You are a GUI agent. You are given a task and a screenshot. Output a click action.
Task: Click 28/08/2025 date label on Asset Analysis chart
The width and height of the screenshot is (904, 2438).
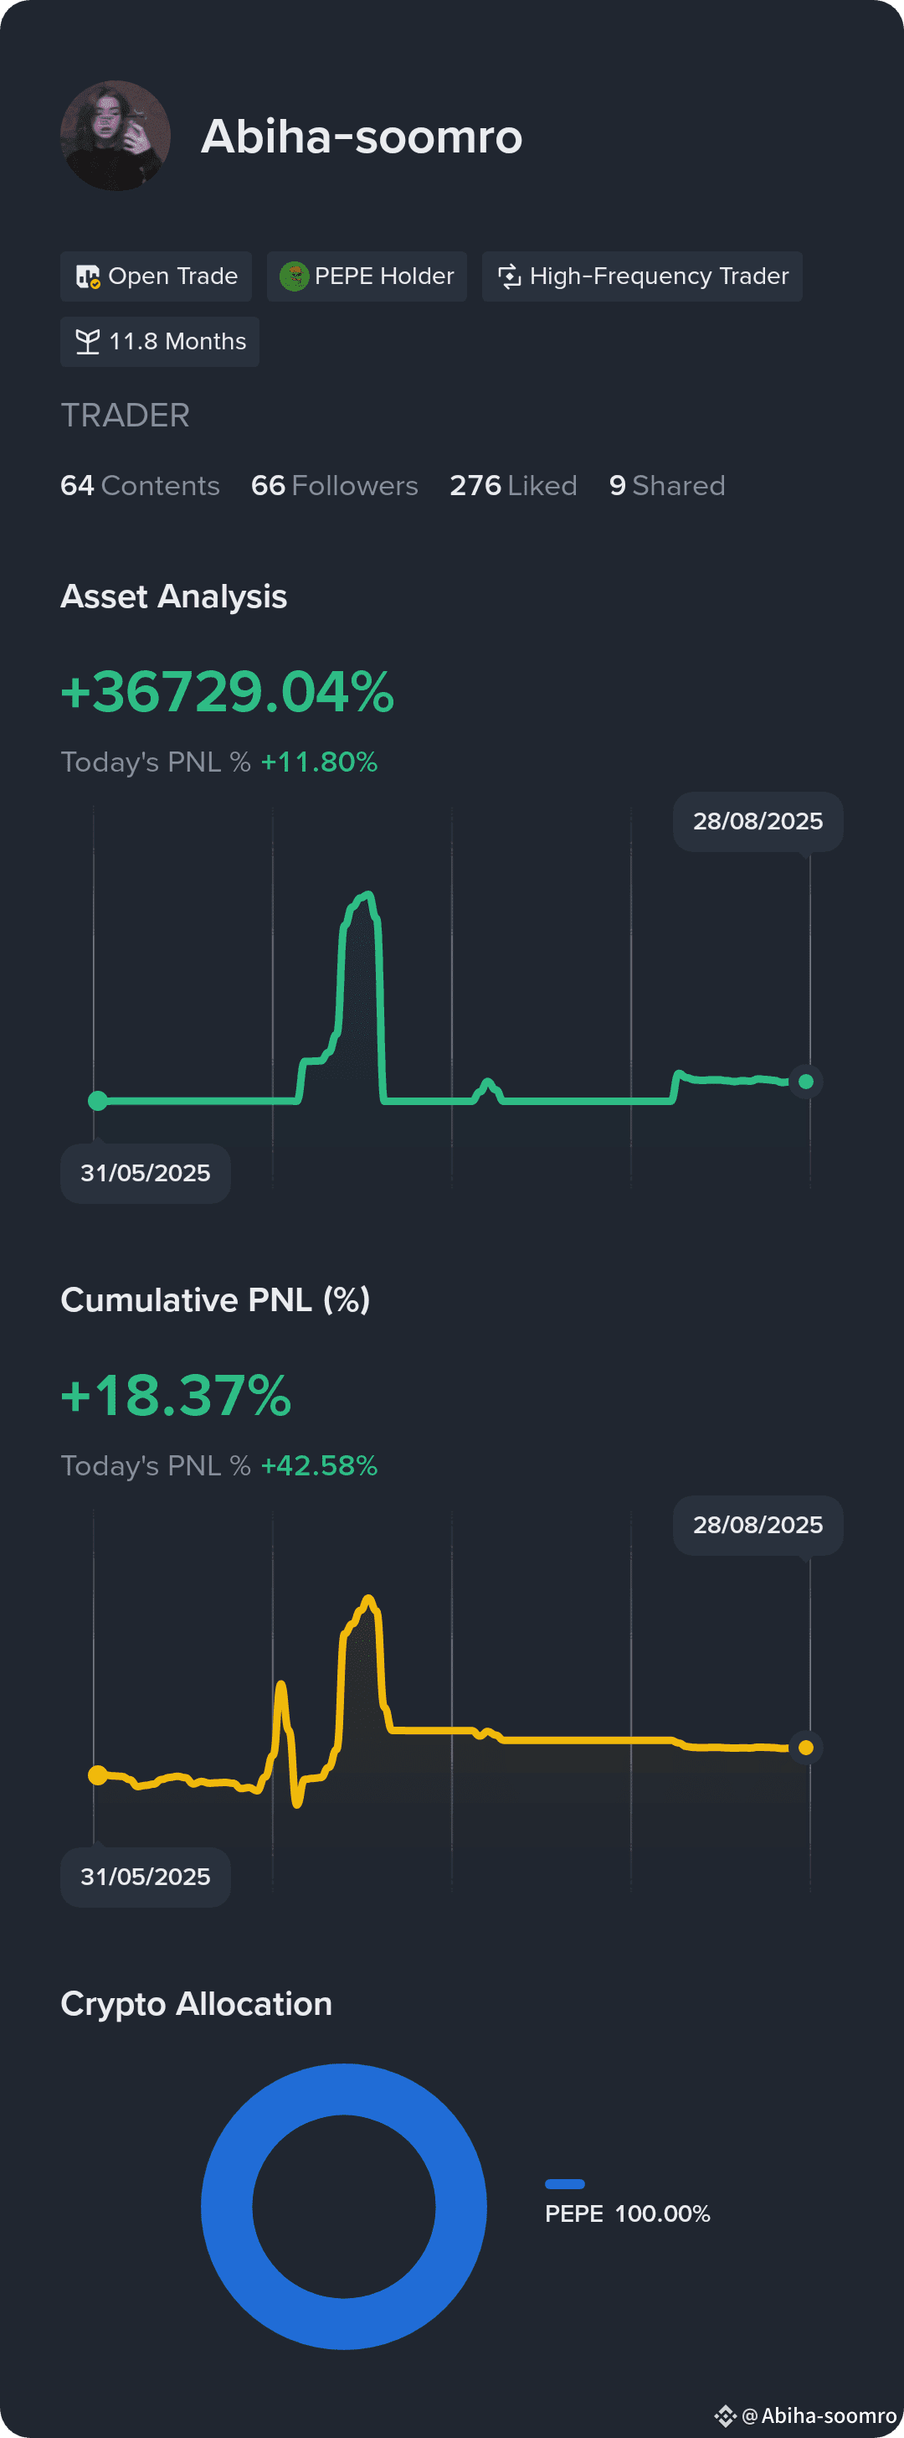tap(758, 822)
